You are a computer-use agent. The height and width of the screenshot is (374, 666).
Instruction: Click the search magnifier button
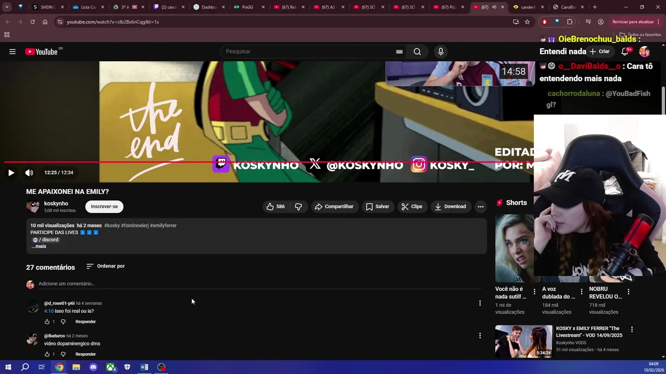pos(417,51)
